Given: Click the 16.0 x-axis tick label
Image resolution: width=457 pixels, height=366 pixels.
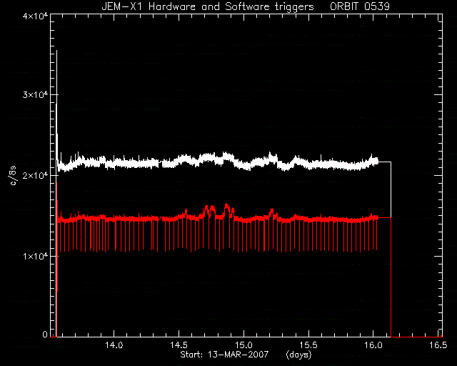Looking at the screenshot, I should pyautogui.click(x=373, y=345).
